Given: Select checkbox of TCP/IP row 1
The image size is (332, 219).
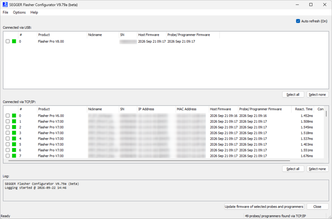Looking at the screenshot, I should tap(7, 121).
